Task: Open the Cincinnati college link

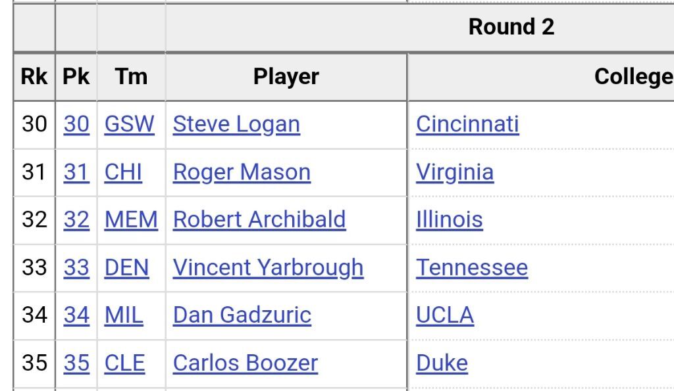Action: (x=468, y=124)
